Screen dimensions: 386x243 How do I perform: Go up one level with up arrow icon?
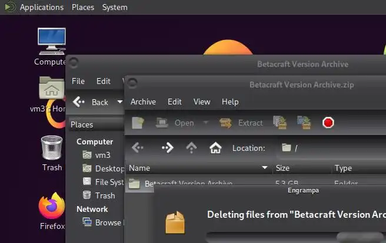point(191,148)
